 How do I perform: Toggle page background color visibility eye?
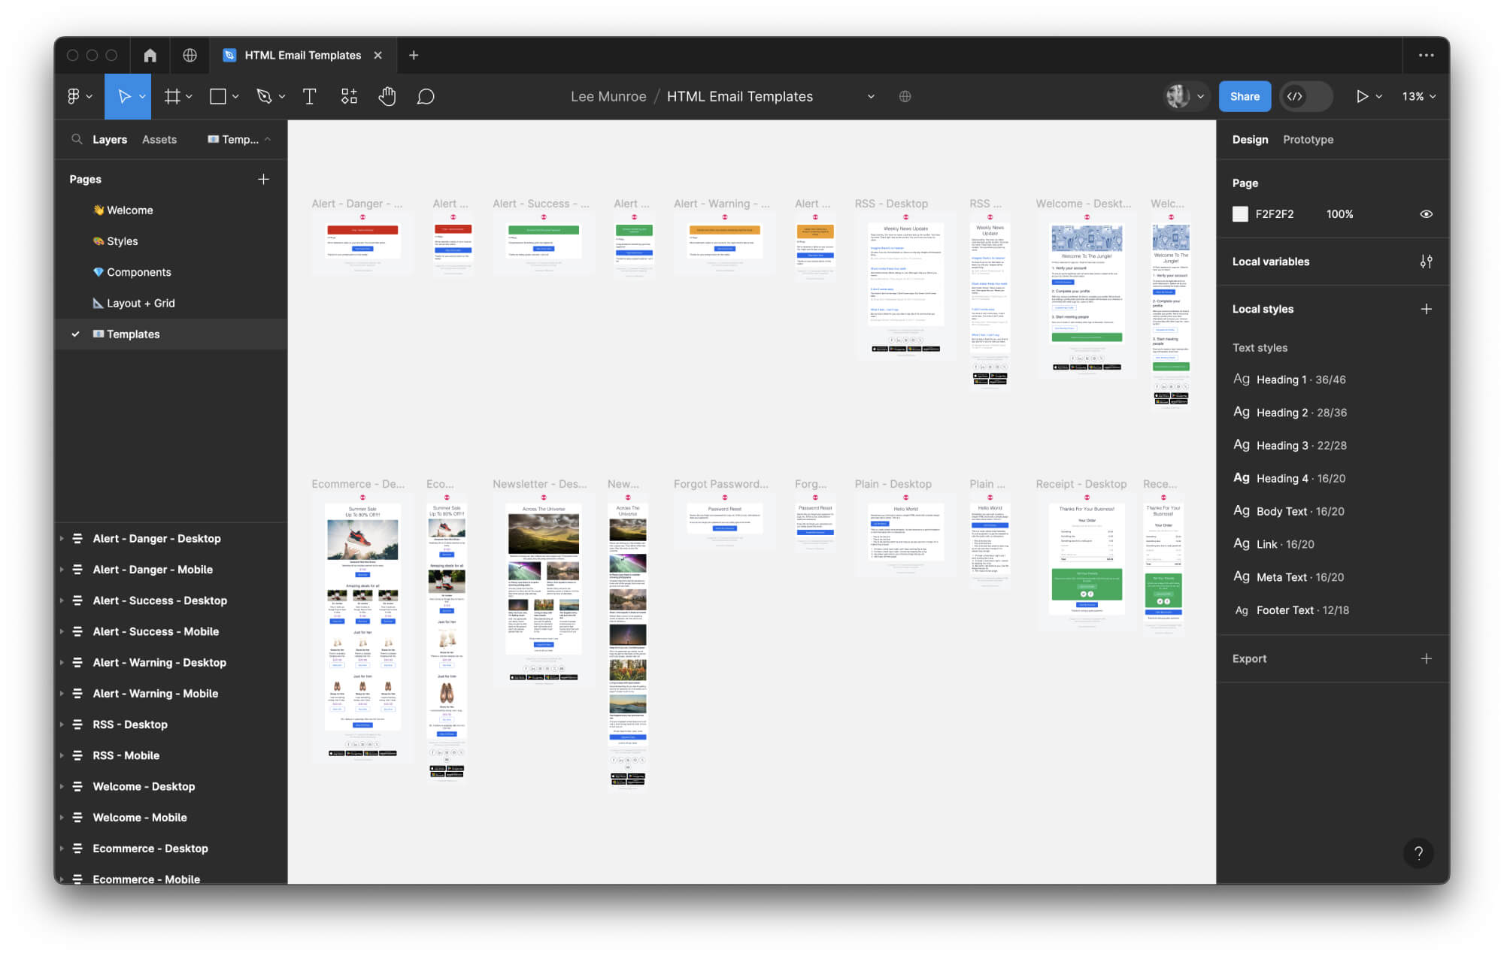coord(1426,214)
